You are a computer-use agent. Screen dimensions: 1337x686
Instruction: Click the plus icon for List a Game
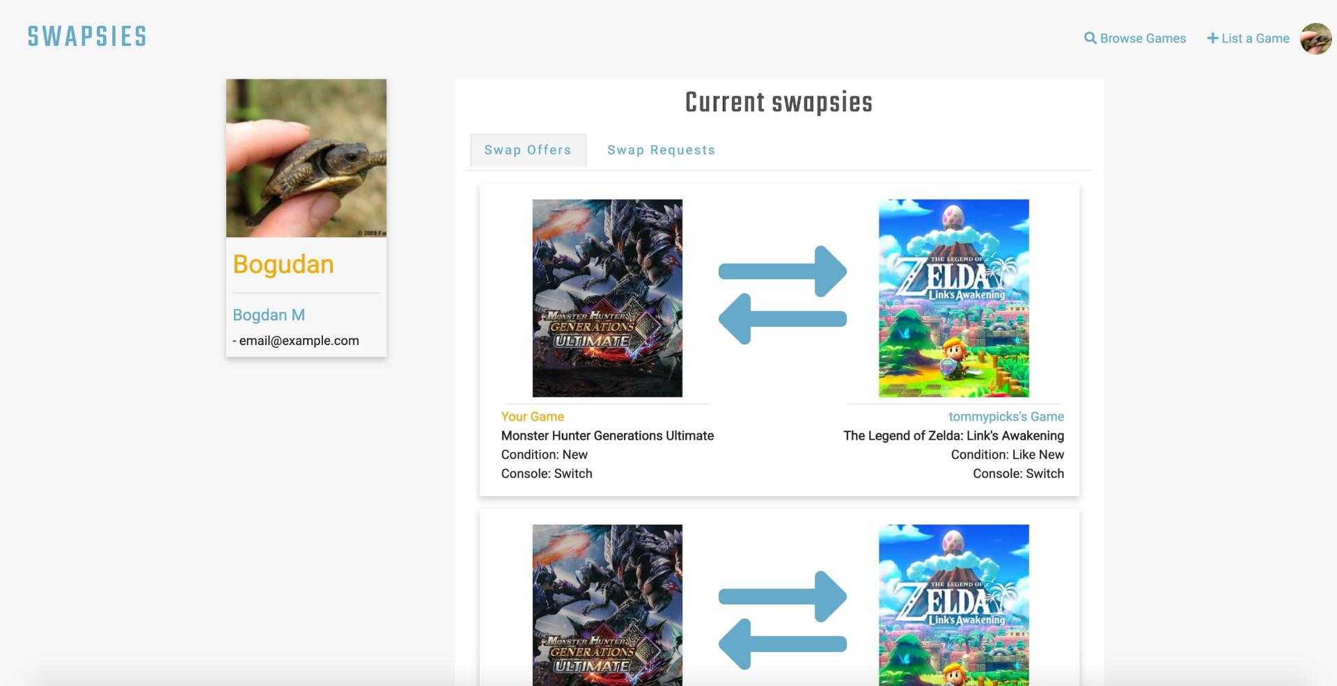[1212, 38]
